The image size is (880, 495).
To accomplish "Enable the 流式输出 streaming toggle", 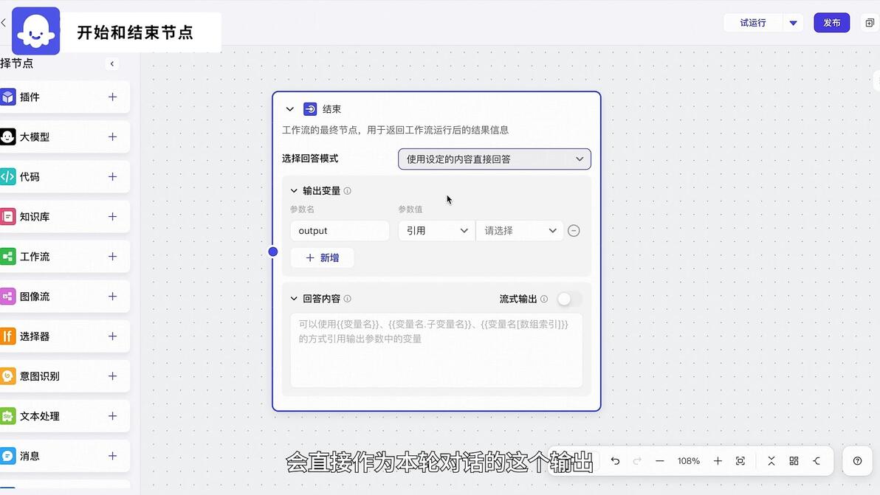I will click(x=569, y=299).
